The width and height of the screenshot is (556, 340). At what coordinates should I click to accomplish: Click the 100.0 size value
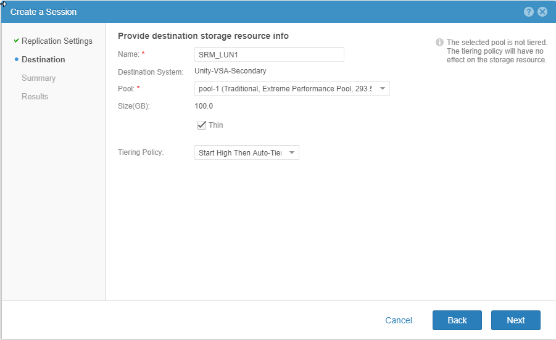[204, 106]
